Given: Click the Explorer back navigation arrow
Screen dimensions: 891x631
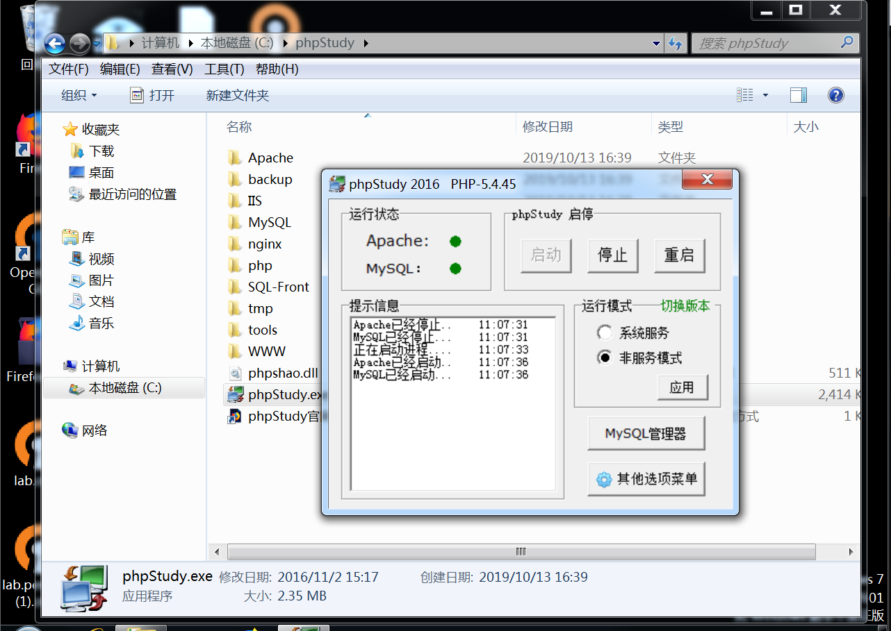Looking at the screenshot, I should 55,43.
